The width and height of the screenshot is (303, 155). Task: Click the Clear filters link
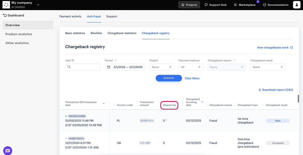point(192,78)
